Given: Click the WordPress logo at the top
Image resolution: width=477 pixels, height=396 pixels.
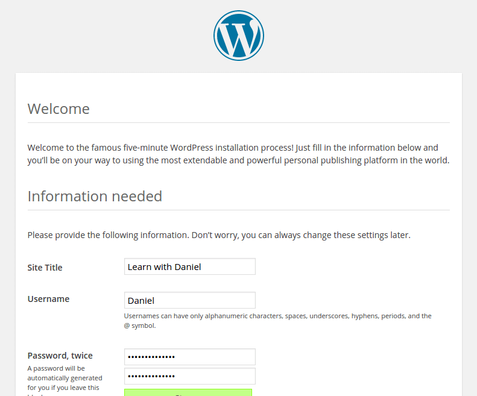Looking at the screenshot, I should [x=238, y=36].
